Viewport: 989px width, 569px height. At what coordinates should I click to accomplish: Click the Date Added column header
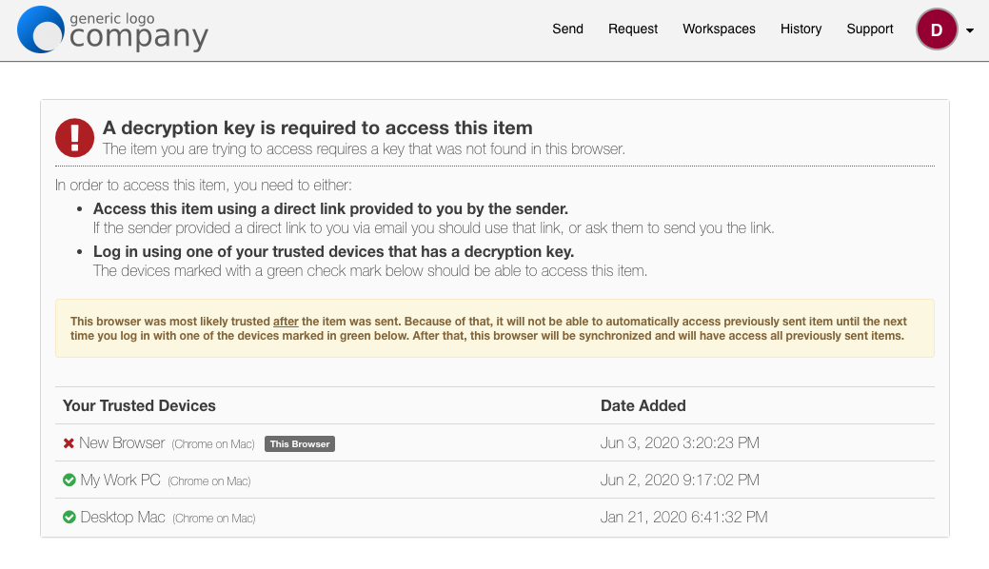coord(643,405)
